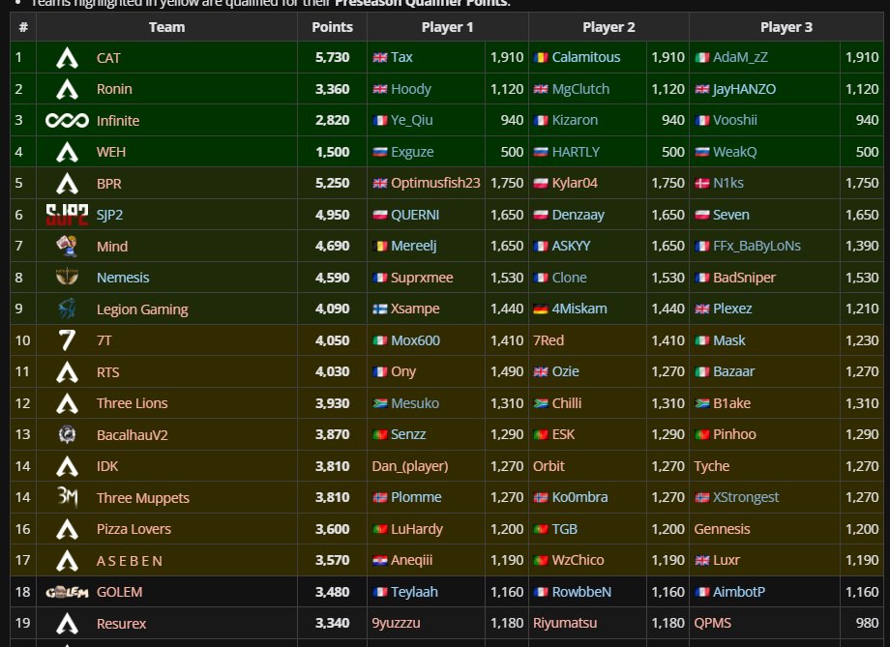Click the Team column header

(x=166, y=27)
